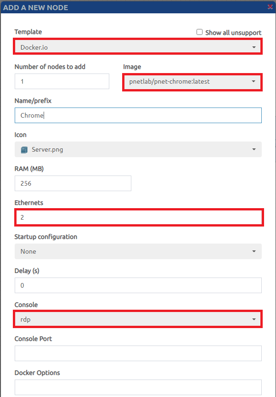Open the Template dropdown showing Docker.io
276x397 pixels.
(138, 47)
